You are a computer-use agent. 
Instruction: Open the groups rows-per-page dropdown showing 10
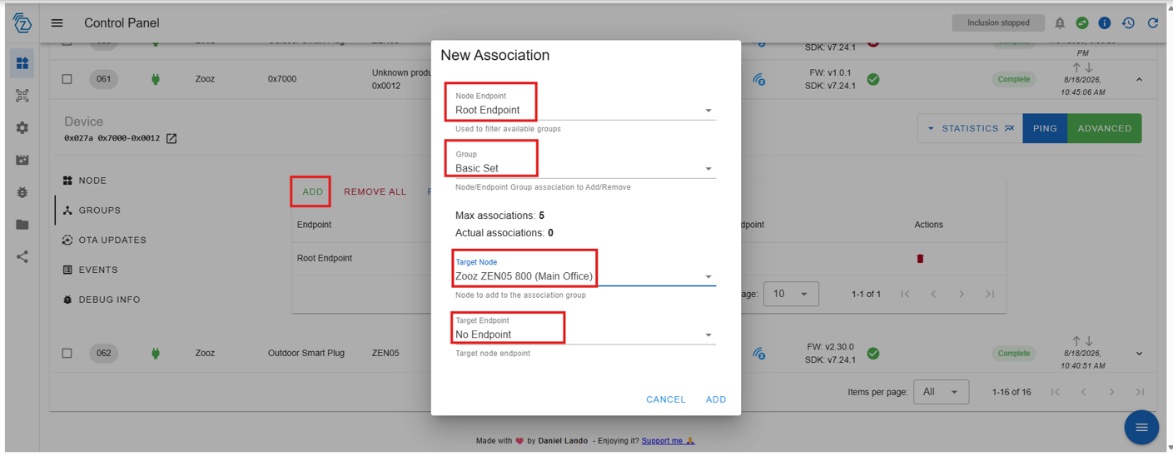[x=791, y=294]
